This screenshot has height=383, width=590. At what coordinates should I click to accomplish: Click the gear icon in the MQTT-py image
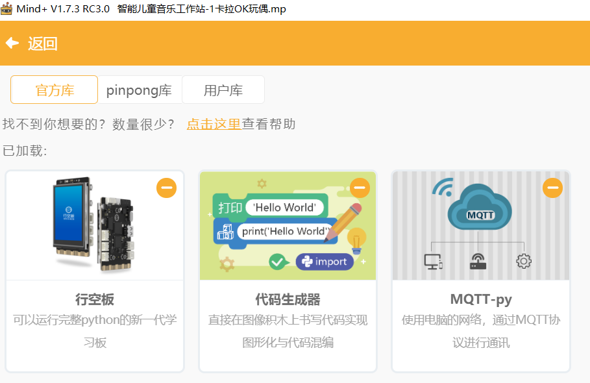(x=523, y=261)
